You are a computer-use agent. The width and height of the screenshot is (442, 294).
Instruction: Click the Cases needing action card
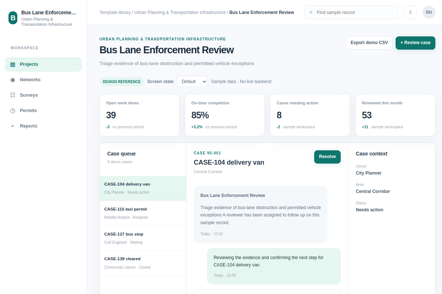(310, 115)
